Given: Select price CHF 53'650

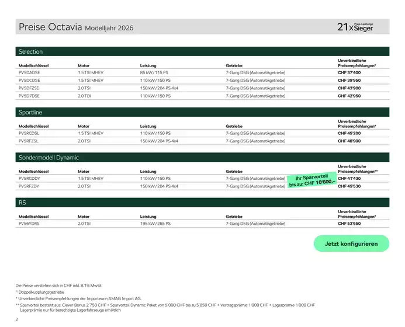Looking at the screenshot, I should click(349, 224).
